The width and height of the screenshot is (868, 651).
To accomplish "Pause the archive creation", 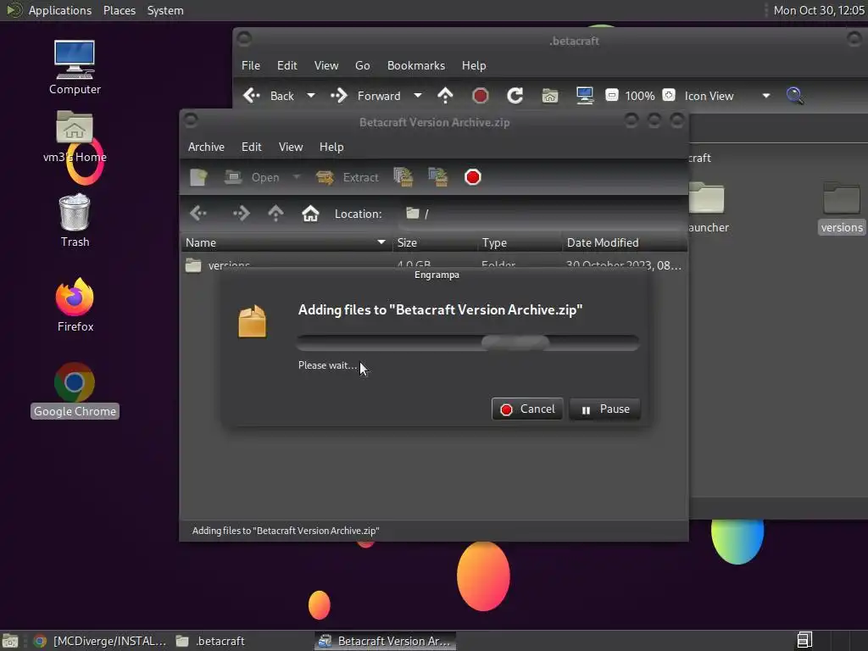I will pyautogui.click(x=604, y=409).
